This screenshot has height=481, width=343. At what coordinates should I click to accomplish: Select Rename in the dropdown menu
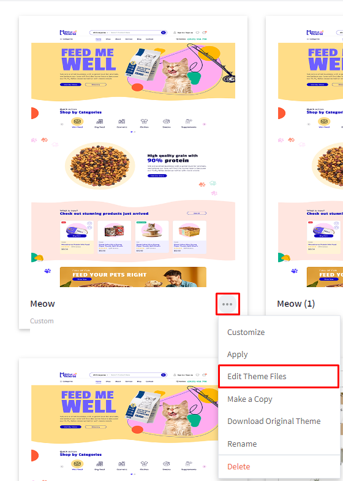click(242, 444)
